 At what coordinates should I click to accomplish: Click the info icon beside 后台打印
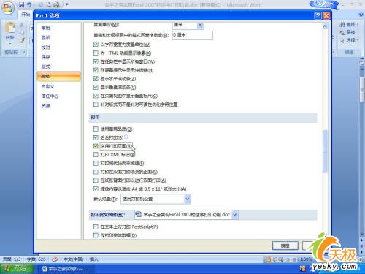click(x=126, y=137)
